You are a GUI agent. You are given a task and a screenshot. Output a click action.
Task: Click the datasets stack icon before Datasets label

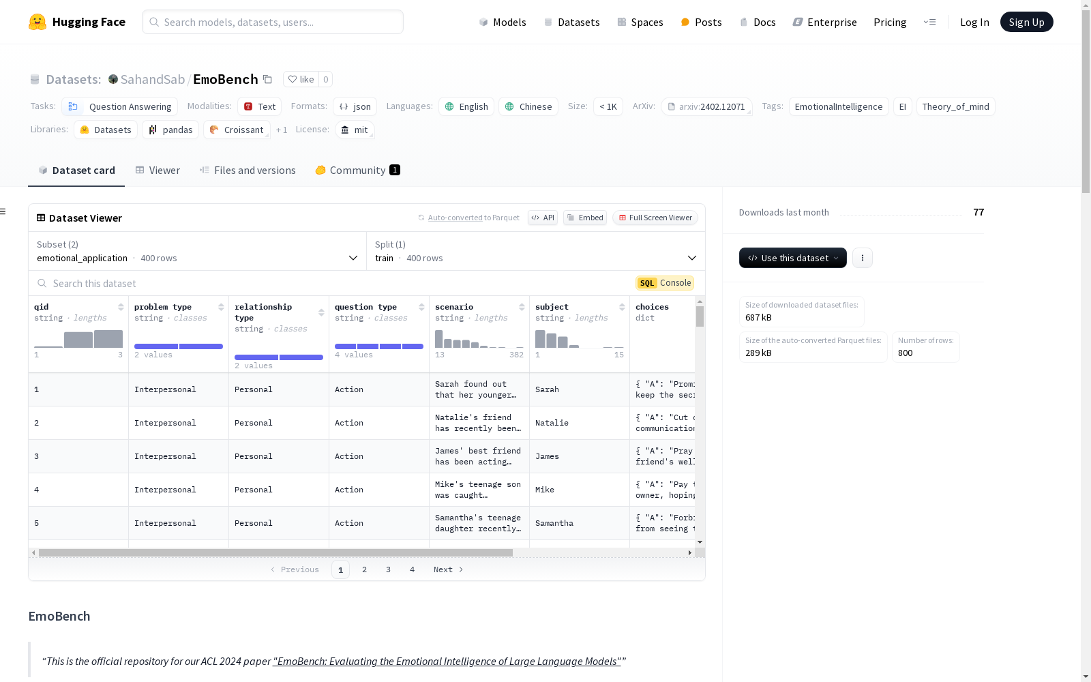click(35, 80)
